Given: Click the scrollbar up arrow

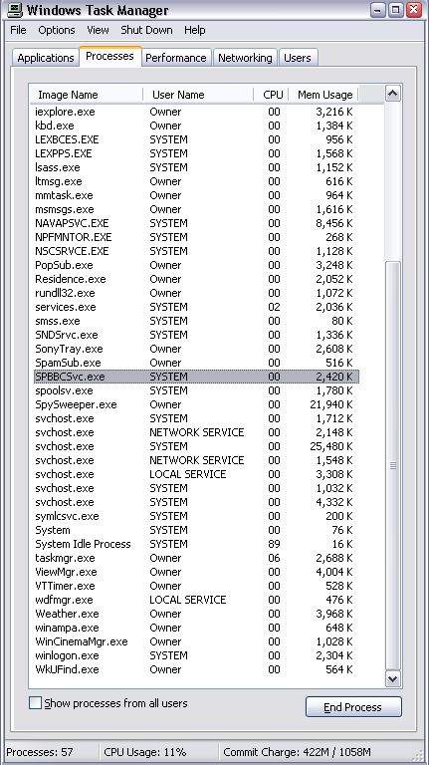Looking at the screenshot, I should tap(393, 94).
